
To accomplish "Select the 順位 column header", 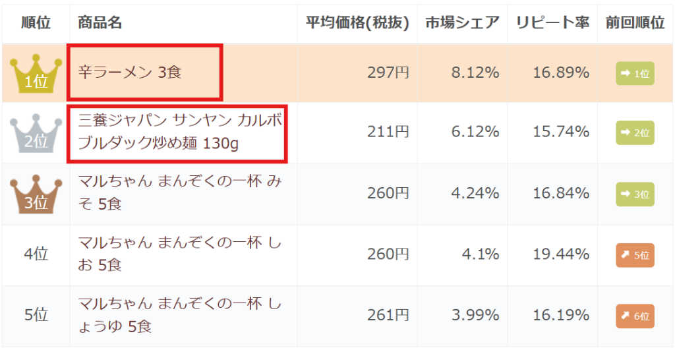I will pos(36,23).
